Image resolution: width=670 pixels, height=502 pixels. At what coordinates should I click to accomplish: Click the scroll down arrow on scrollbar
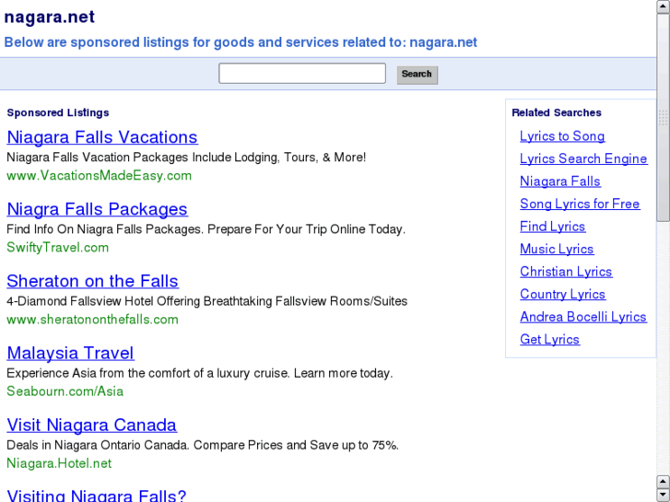(x=663, y=495)
